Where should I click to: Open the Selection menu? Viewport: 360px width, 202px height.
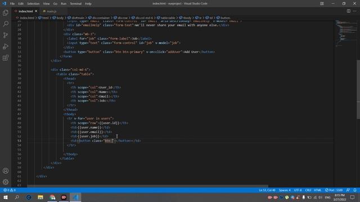coord(33,4)
